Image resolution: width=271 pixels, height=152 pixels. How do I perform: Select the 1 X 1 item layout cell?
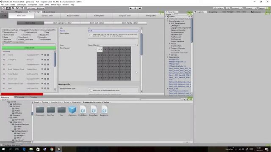click(100, 49)
